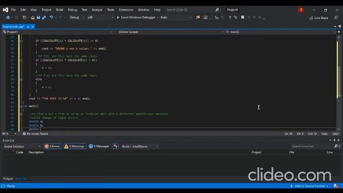Open the Project1 navigation dropdown
The height and width of the screenshot is (193, 343).
point(57,32)
